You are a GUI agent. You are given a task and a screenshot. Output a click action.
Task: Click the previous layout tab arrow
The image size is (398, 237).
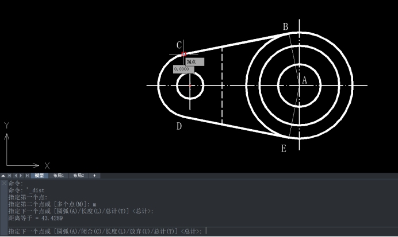16,176
